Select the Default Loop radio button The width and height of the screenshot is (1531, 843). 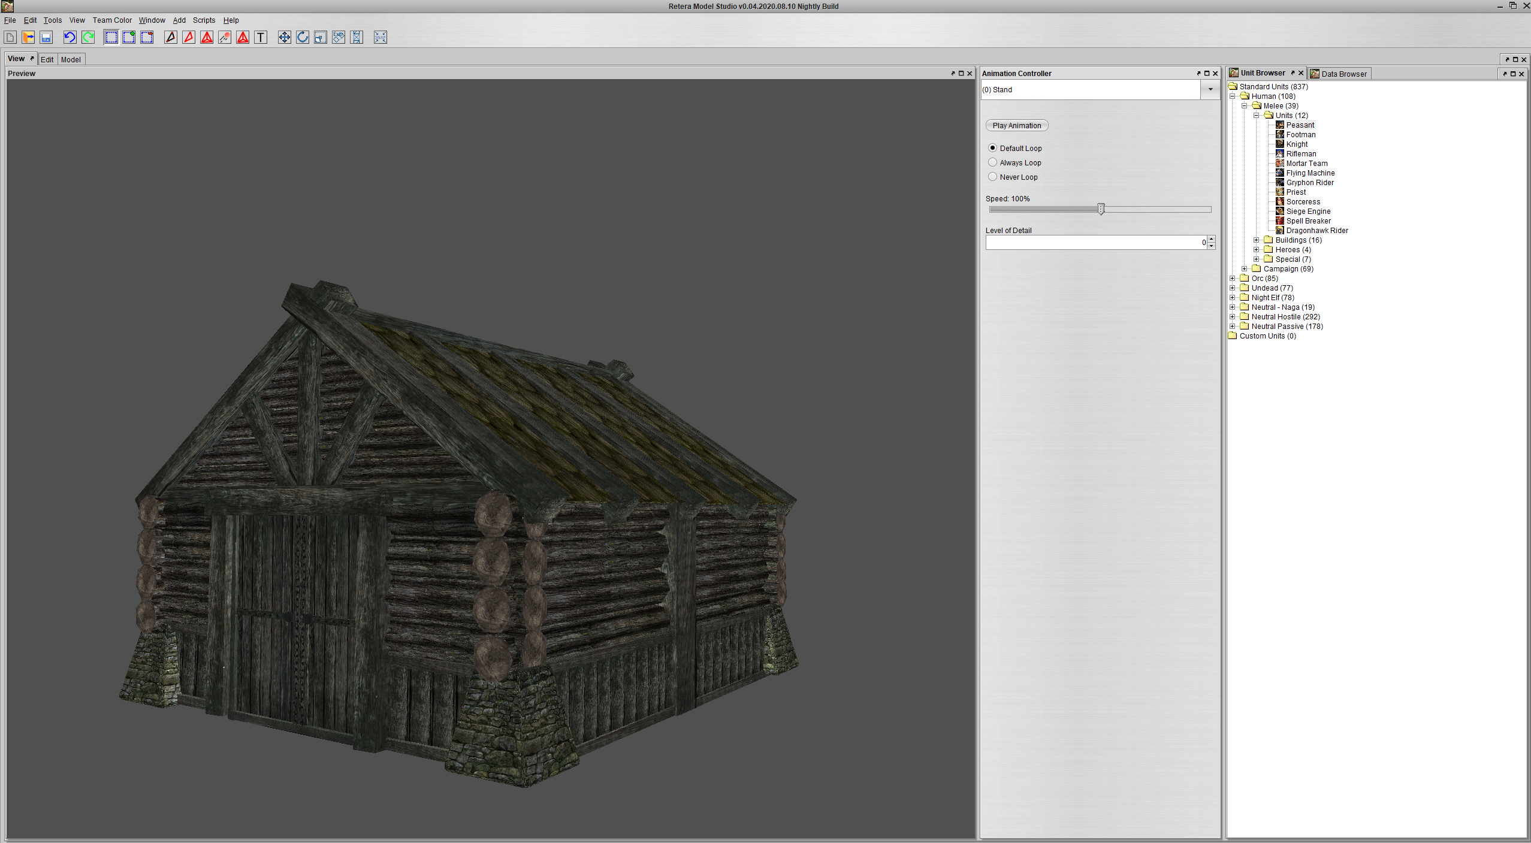992,148
